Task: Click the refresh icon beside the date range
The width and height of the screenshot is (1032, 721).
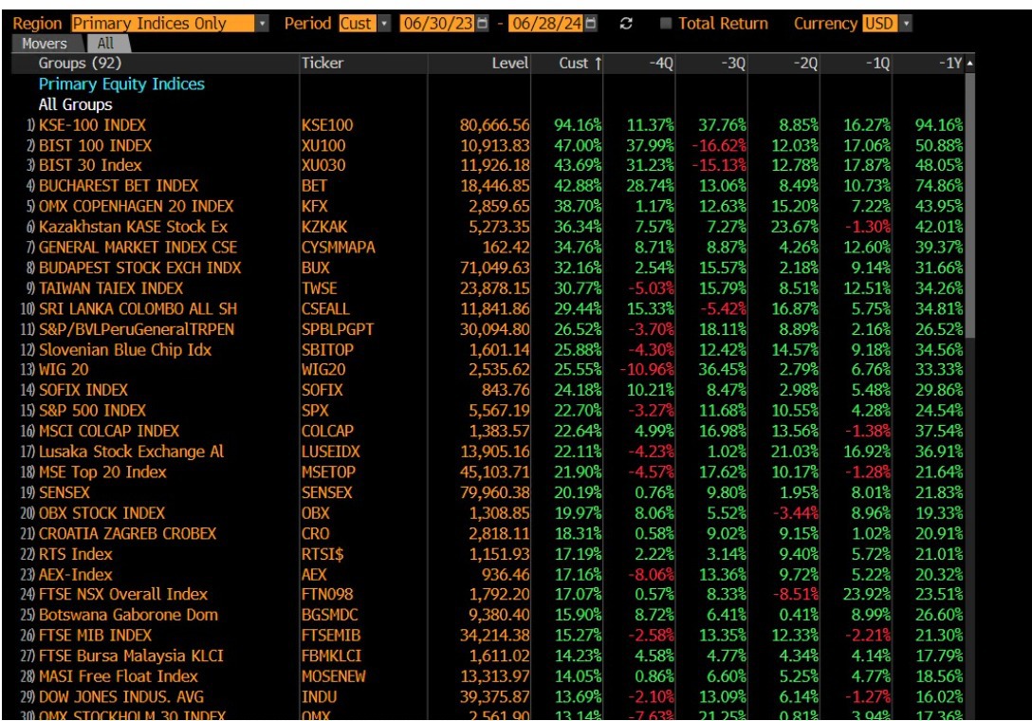Action: [x=626, y=24]
